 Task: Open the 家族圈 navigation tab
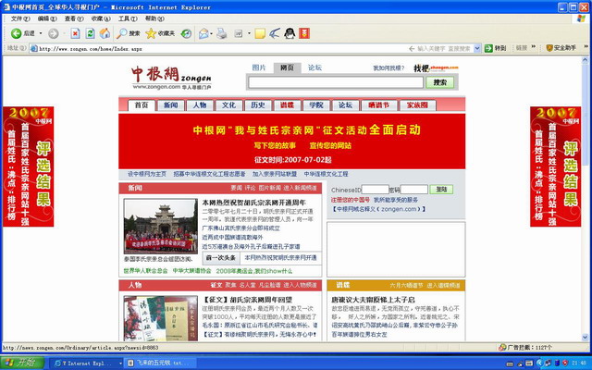pos(417,105)
